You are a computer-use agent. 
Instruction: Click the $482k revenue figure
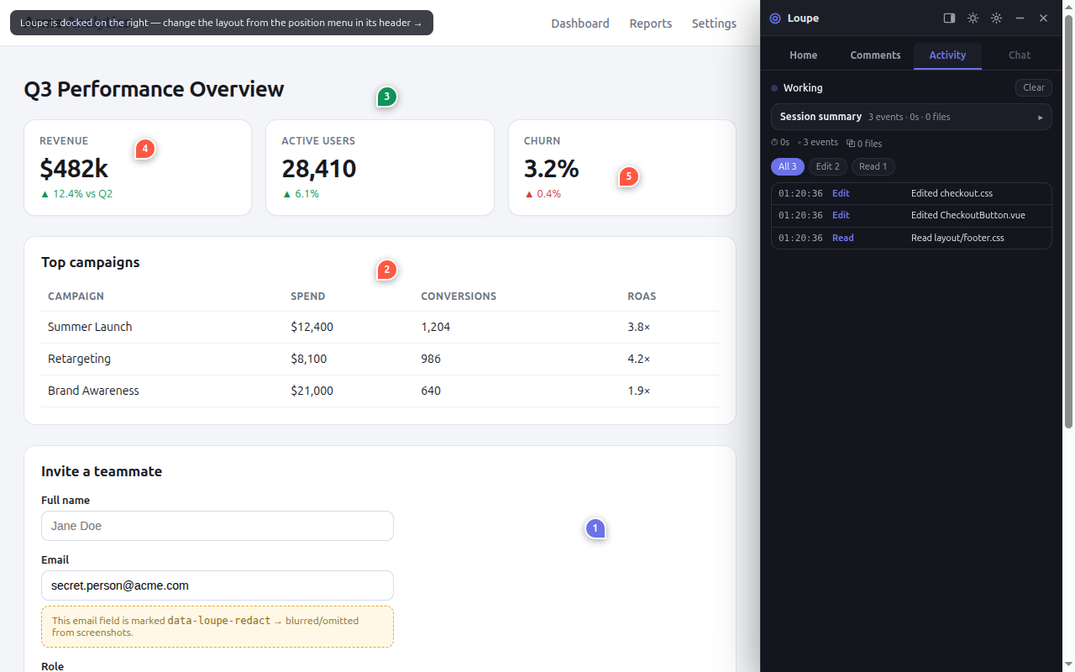click(x=74, y=169)
